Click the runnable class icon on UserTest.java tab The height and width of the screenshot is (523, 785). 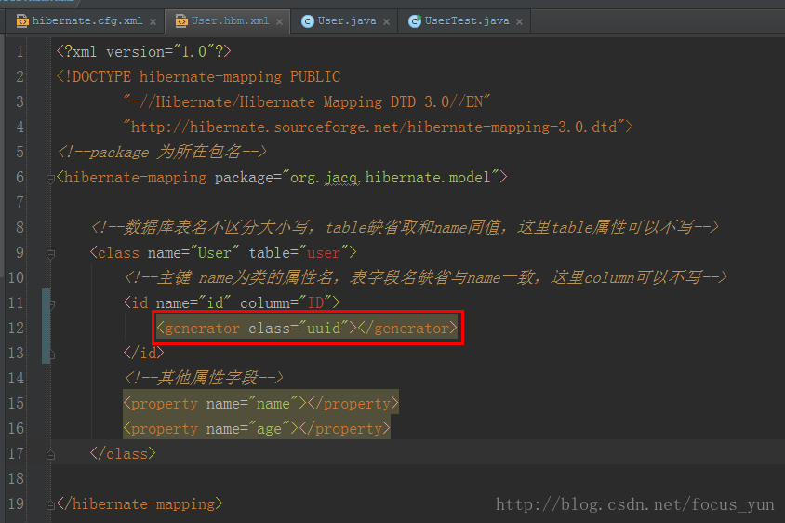click(x=415, y=21)
